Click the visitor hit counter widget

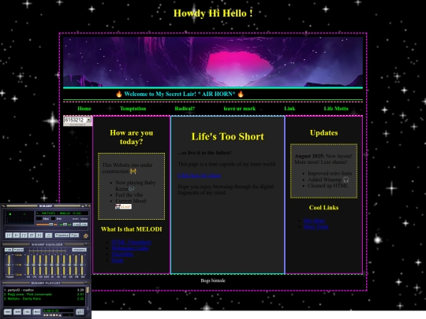click(x=77, y=121)
